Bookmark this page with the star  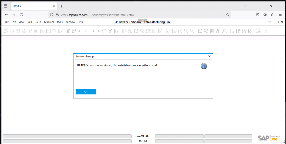(x=228, y=15)
